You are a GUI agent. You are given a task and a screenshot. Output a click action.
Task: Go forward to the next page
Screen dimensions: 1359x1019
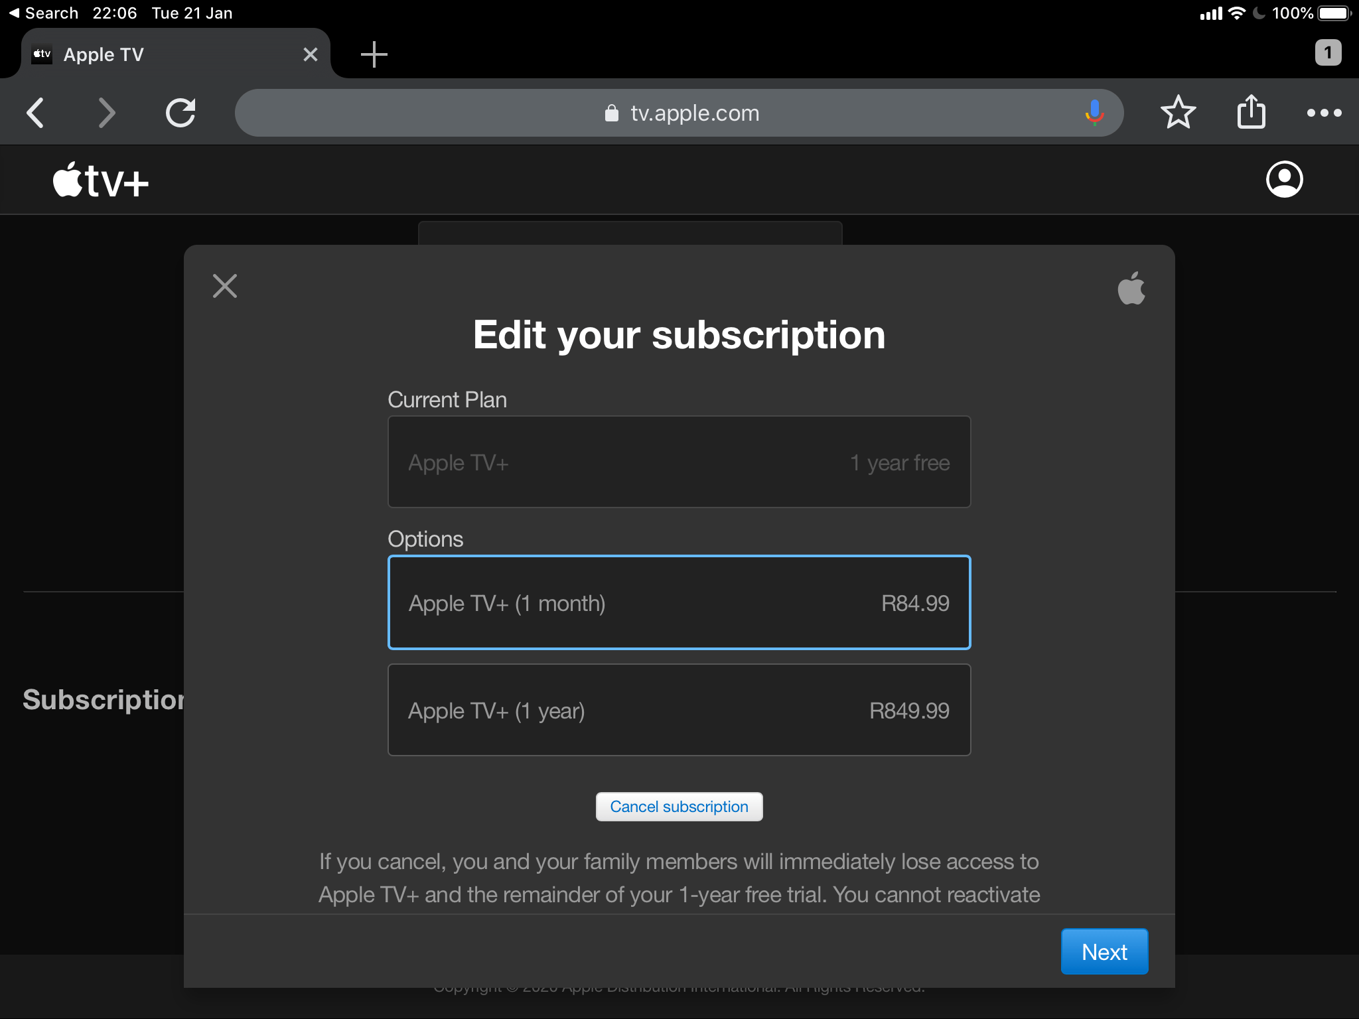point(106,113)
